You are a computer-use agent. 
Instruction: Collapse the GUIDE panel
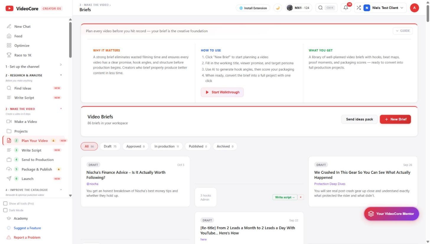pyautogui.click(x=403, y=31)
